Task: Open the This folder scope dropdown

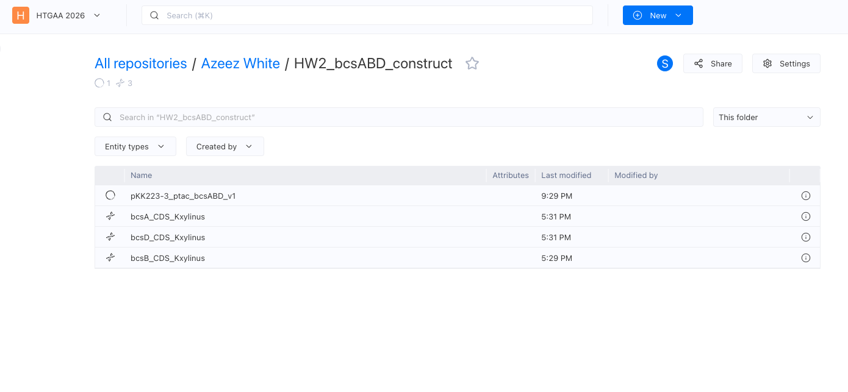Action: pos(766,117)
